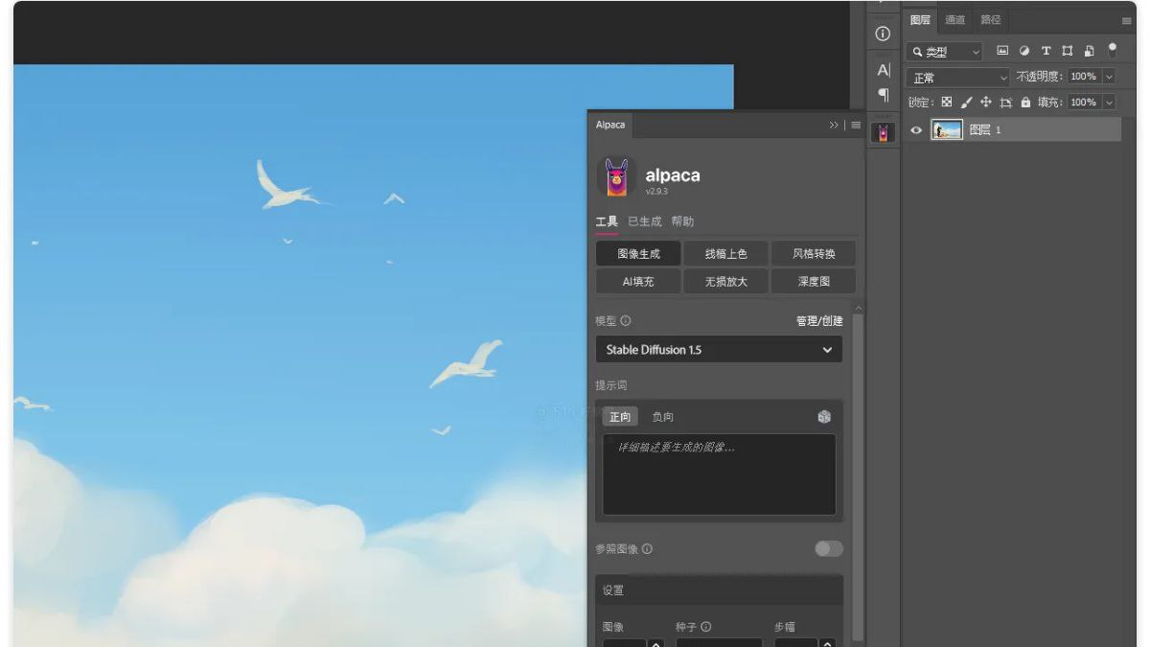Lock transparent pixels icon

click(x=947, y=102)
